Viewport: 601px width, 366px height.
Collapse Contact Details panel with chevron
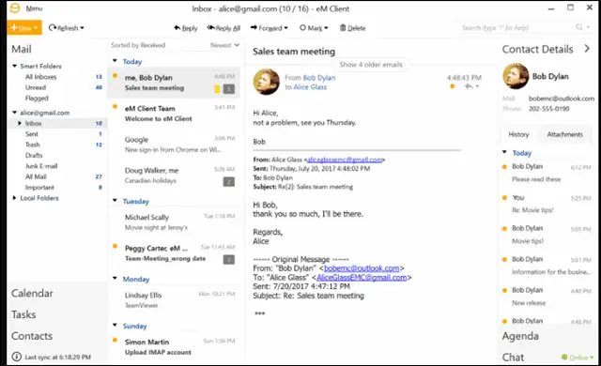click(587, 49)
